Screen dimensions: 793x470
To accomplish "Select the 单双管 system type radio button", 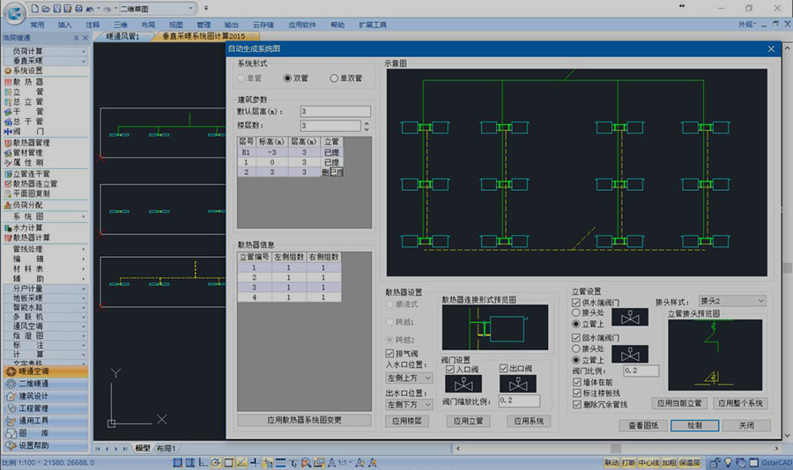I will (x=334, y=78).
